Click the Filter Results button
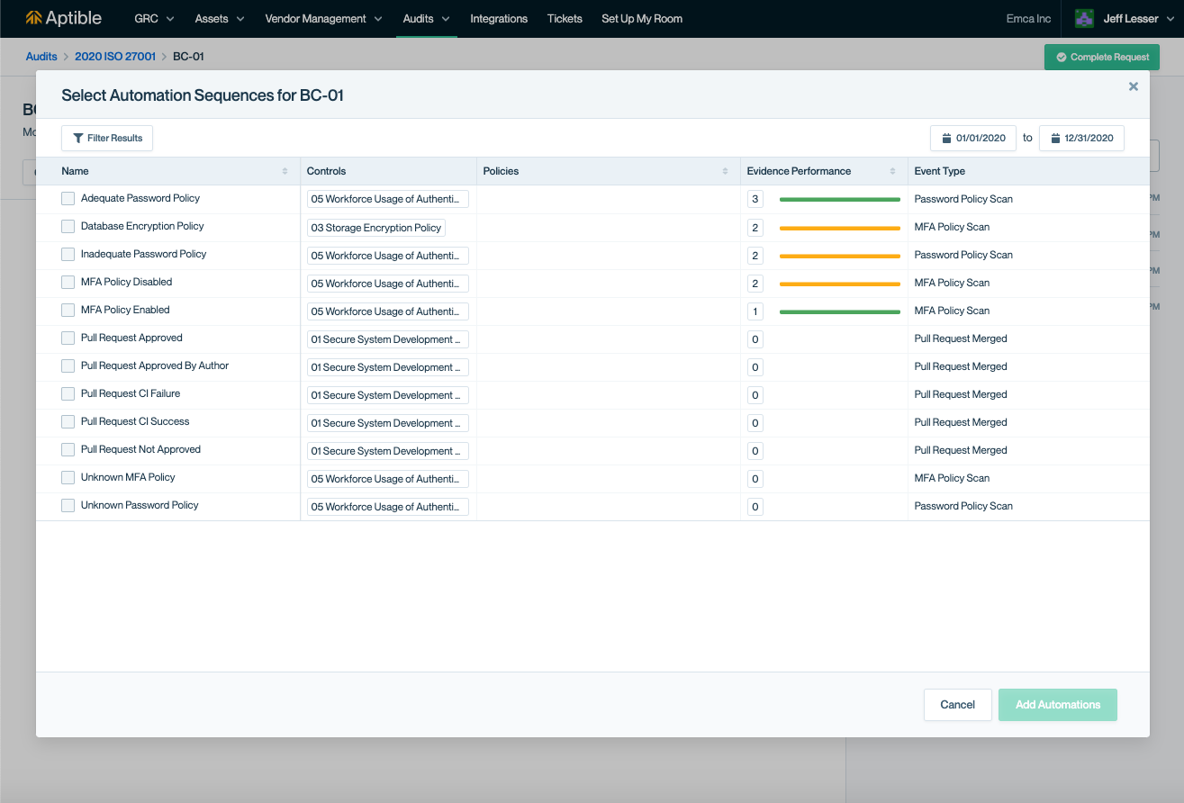 107,138
